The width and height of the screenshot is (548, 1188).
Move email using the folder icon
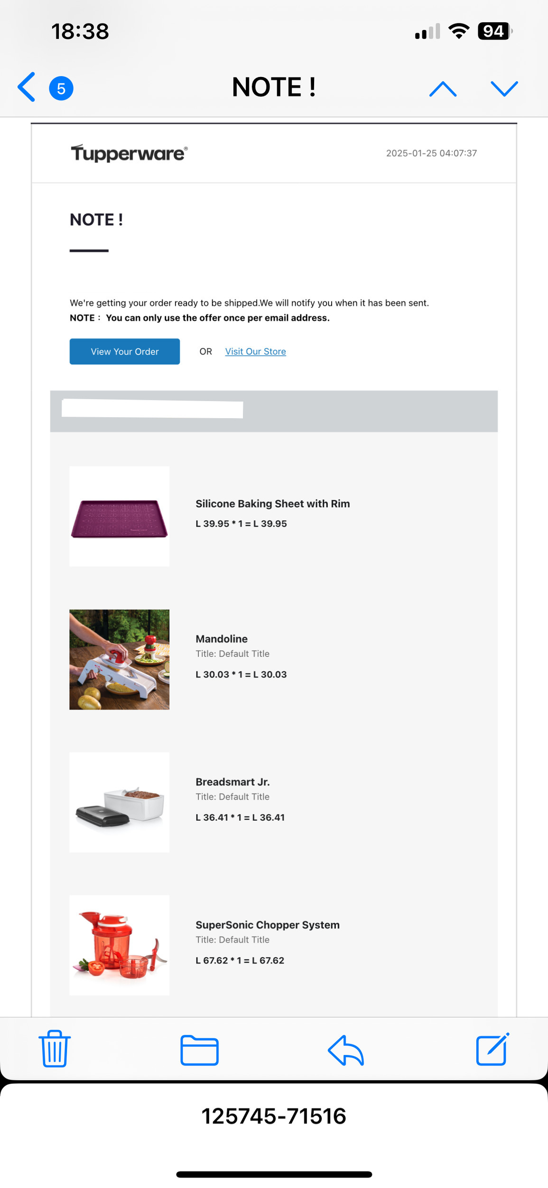(x=199, y=1050)
